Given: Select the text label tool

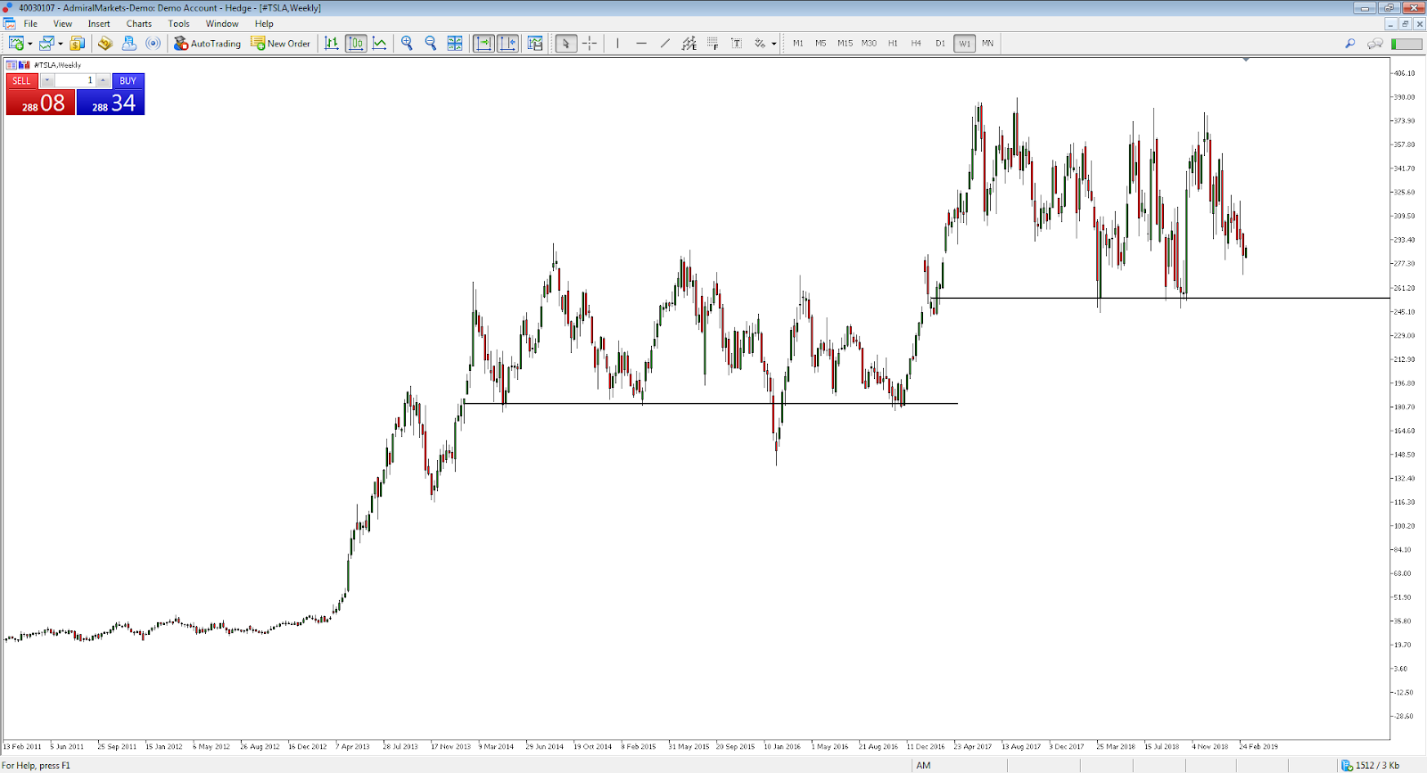Looking at the screenshot, I should (737, 43).
